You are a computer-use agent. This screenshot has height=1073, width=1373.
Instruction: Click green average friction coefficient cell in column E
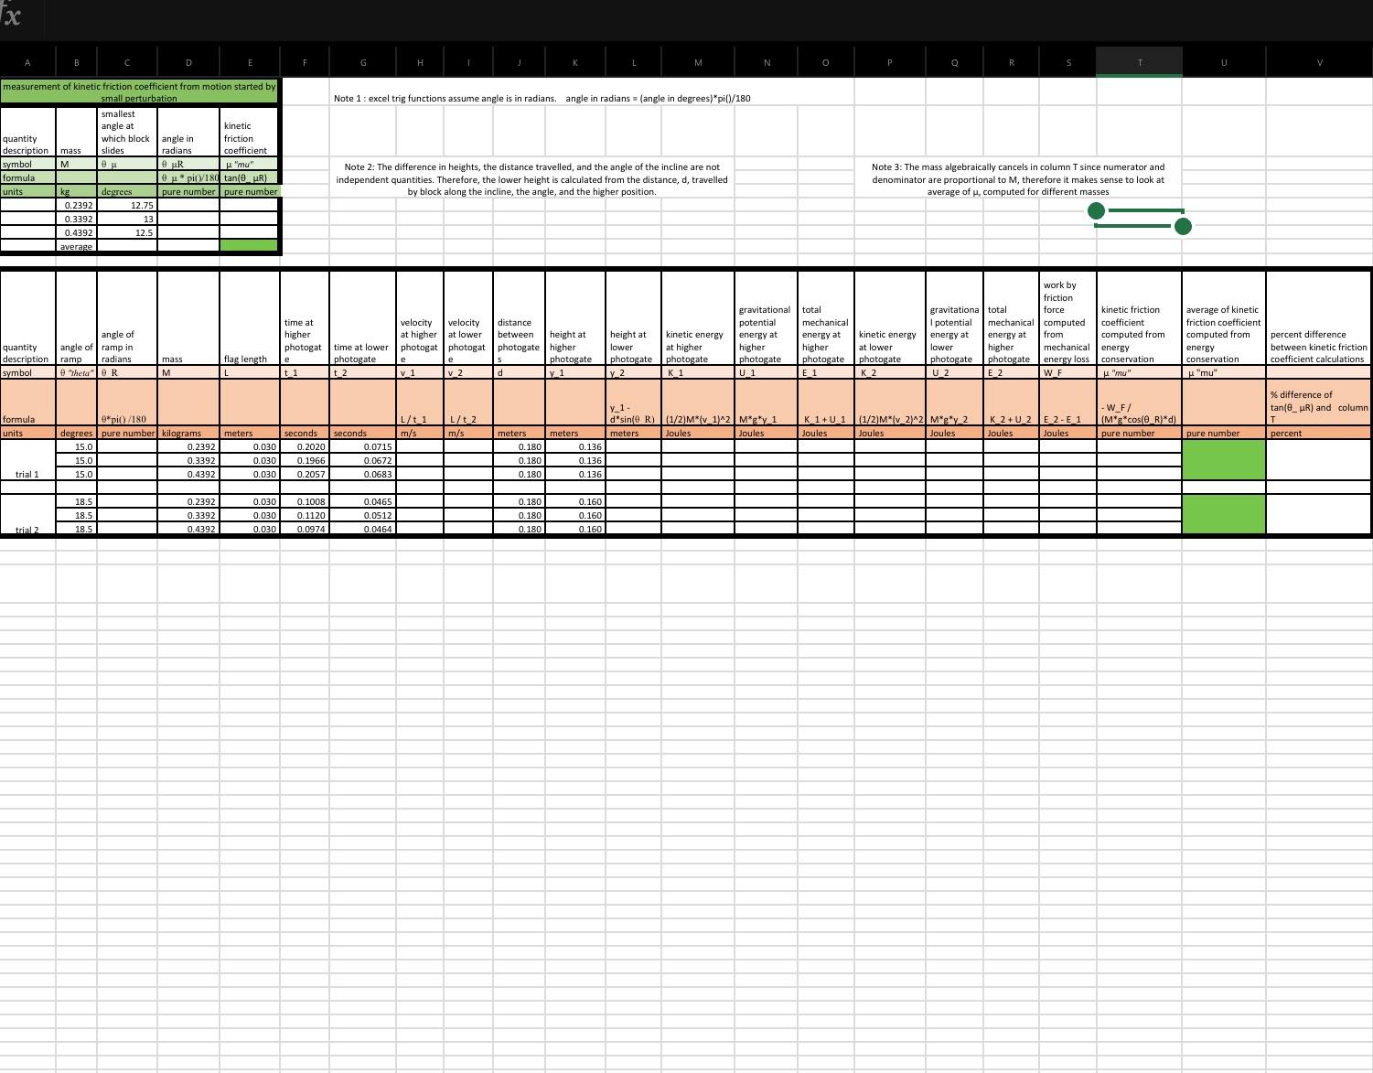click(x=249, y=245)
